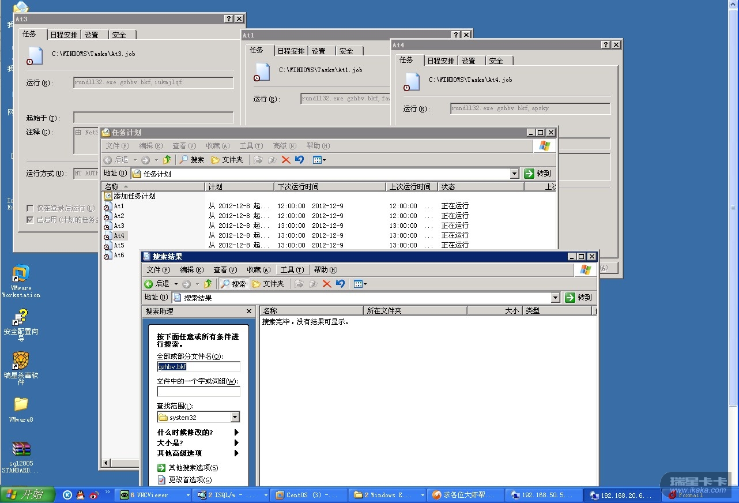
Task: Click the up-folder icon in search results toolbar
Action: click(x=208, y=284)
